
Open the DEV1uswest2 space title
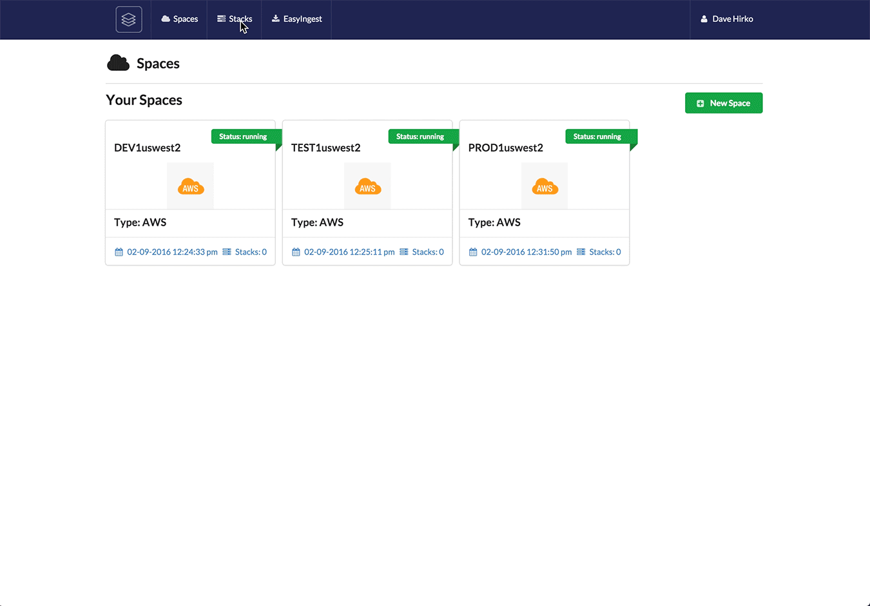coord(148,148)
